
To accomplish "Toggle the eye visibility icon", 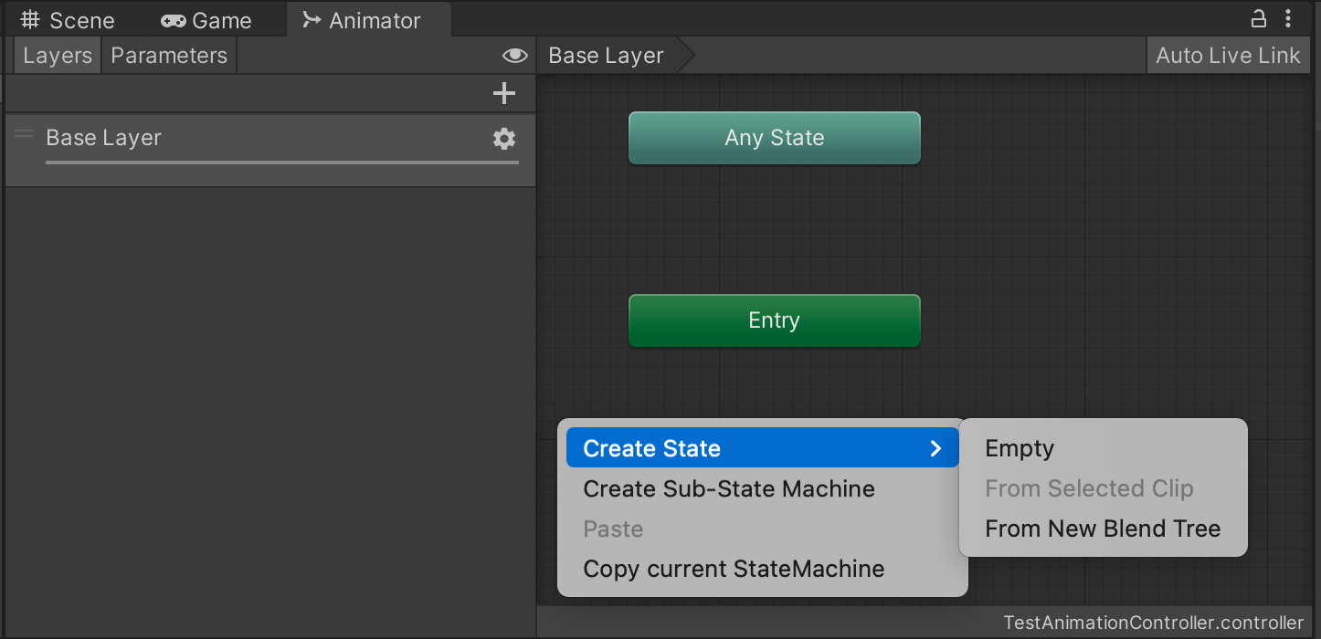I will pos(514,56).
